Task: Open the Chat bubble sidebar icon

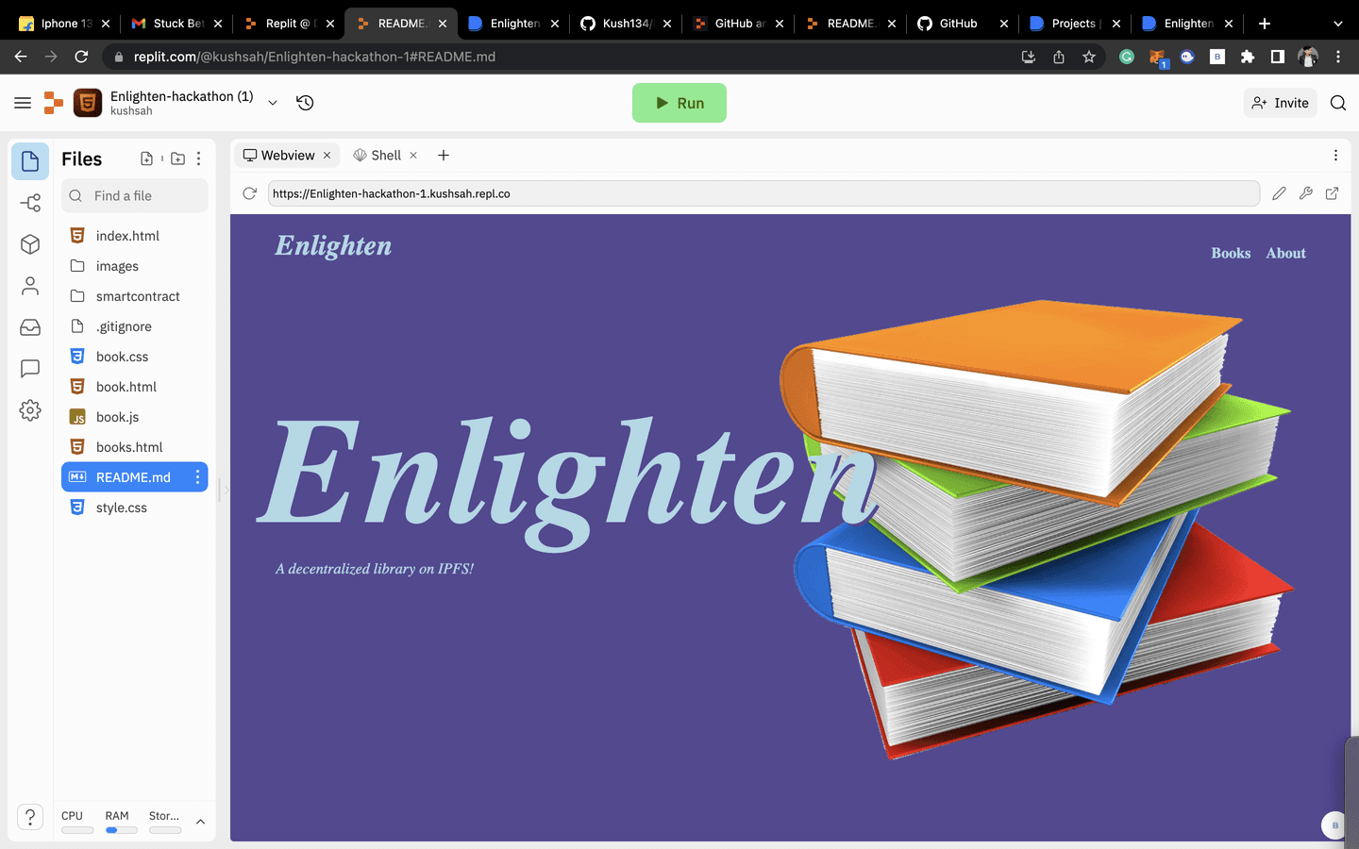Action: click(x=30, y=369)
